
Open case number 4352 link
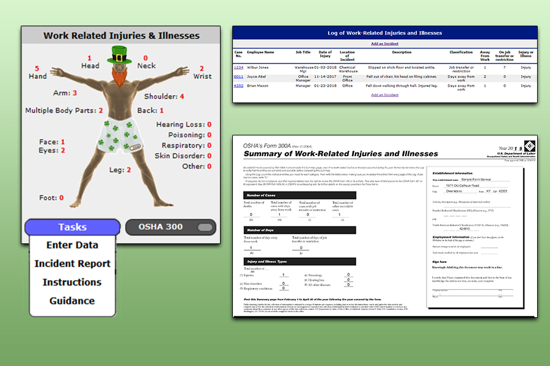point(238,86)
